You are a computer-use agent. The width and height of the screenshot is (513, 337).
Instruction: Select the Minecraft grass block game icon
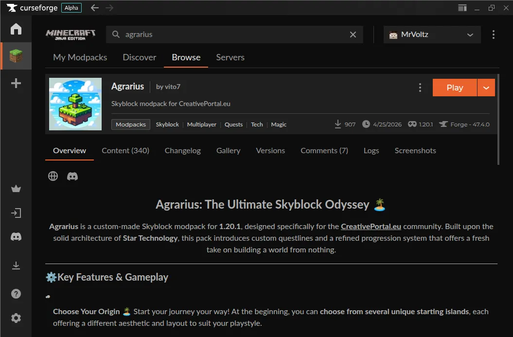click(x=16, y=55)
